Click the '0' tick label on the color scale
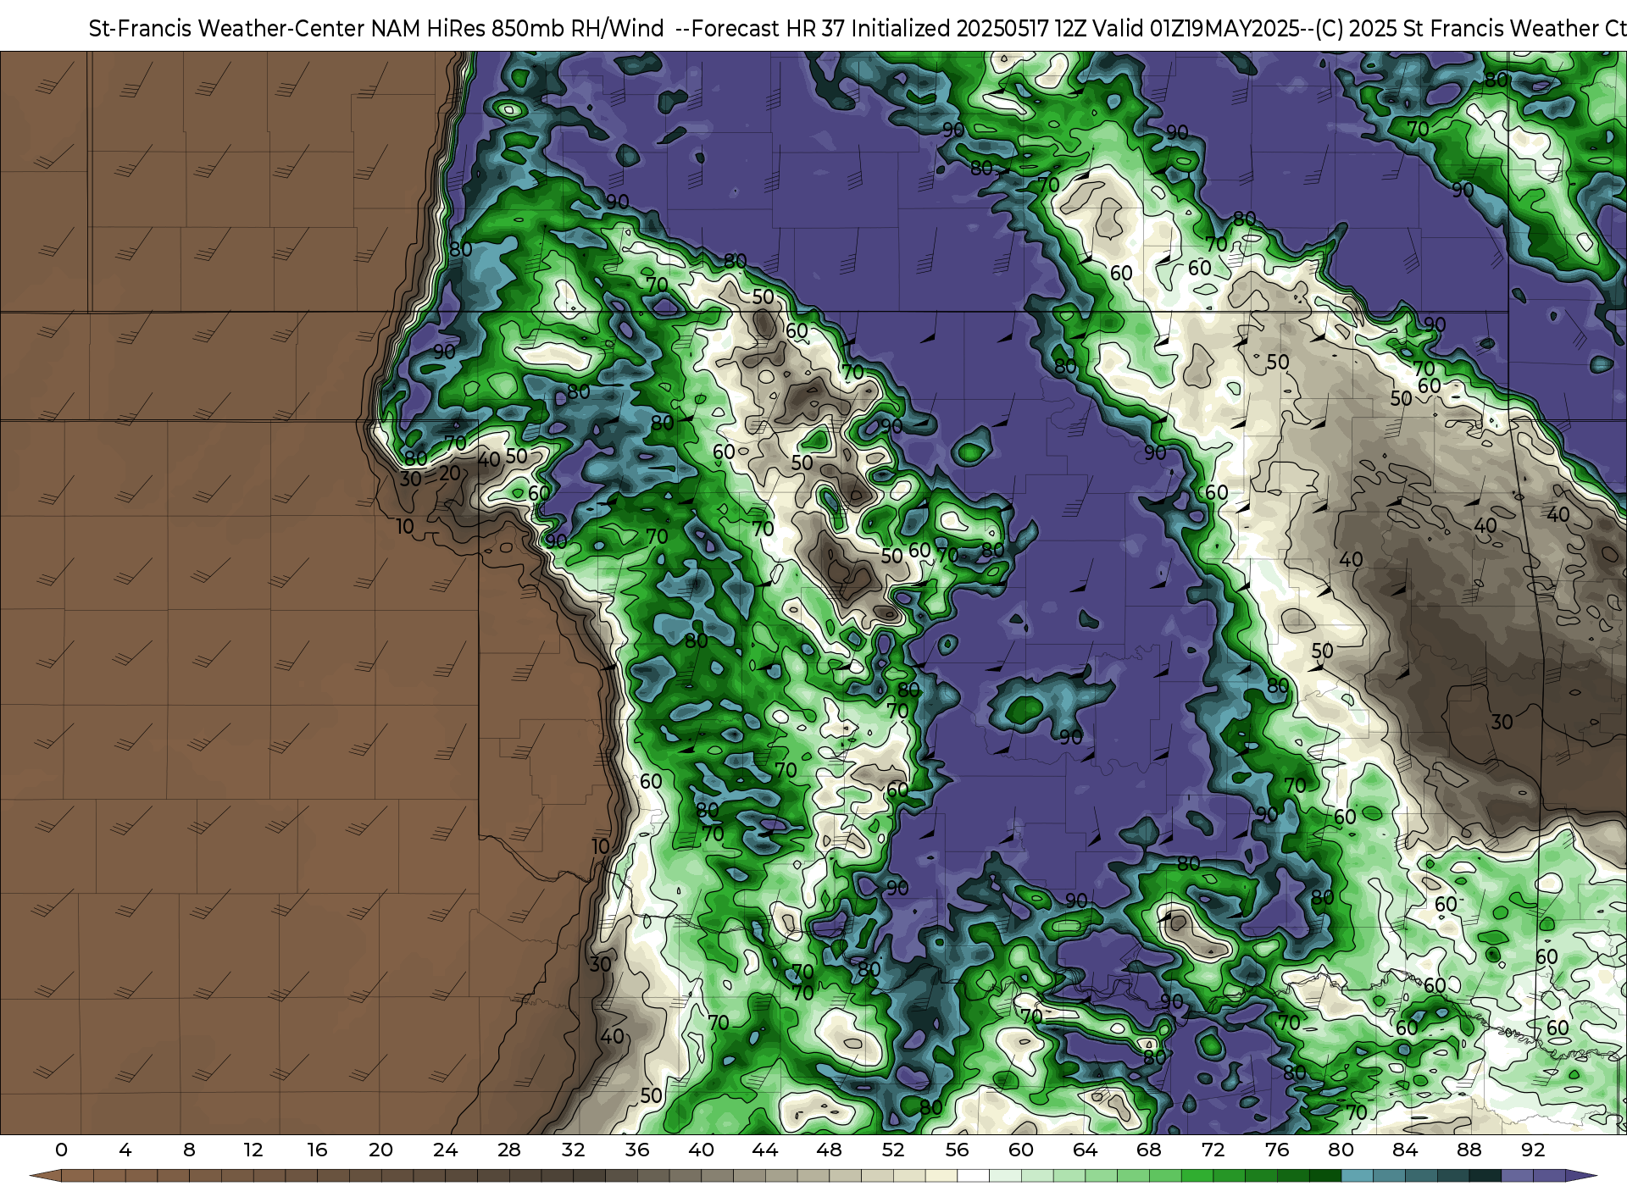Viewport: 1627px width, 1186px height. (61, 1150)
